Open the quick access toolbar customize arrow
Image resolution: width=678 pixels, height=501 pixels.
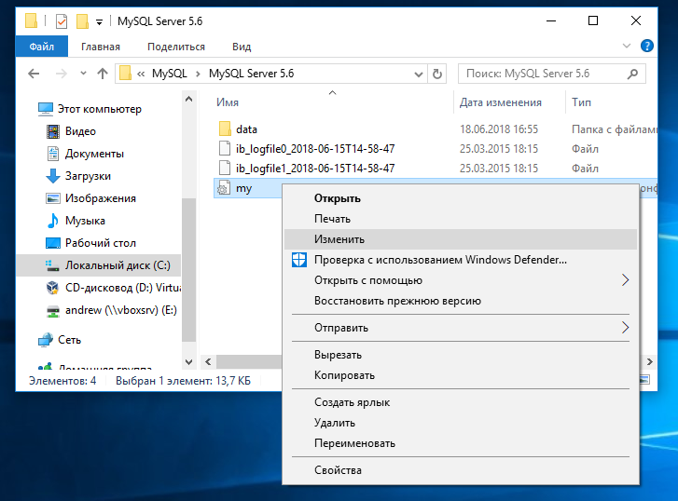pos(100,22)
